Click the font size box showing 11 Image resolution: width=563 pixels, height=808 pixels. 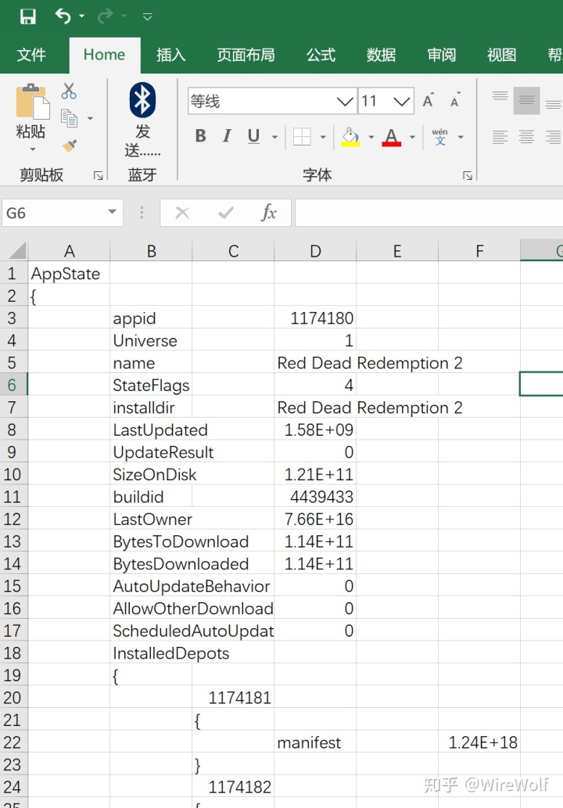(375, 101)
